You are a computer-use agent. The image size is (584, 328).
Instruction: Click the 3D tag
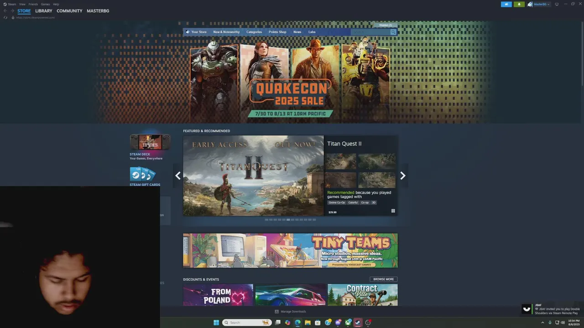[374, 203]
